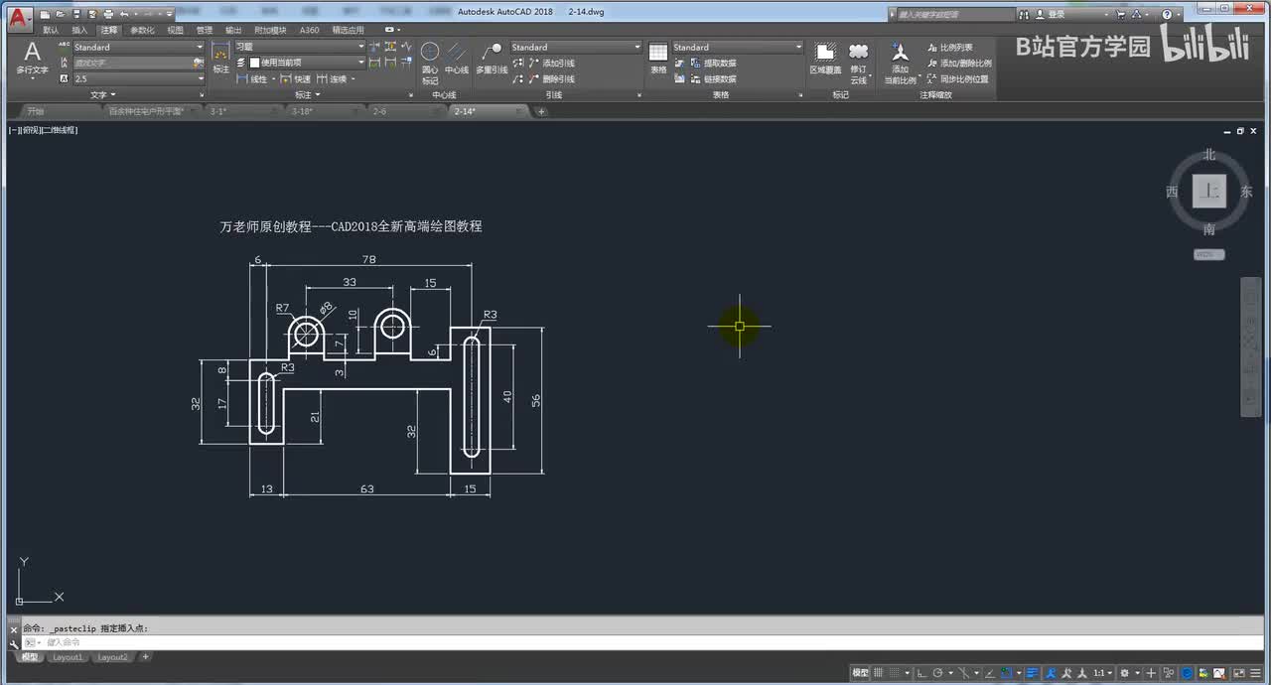Switch to the 参数化 ribbon tab
The image size is (1271, 685).
pos(142,30)
